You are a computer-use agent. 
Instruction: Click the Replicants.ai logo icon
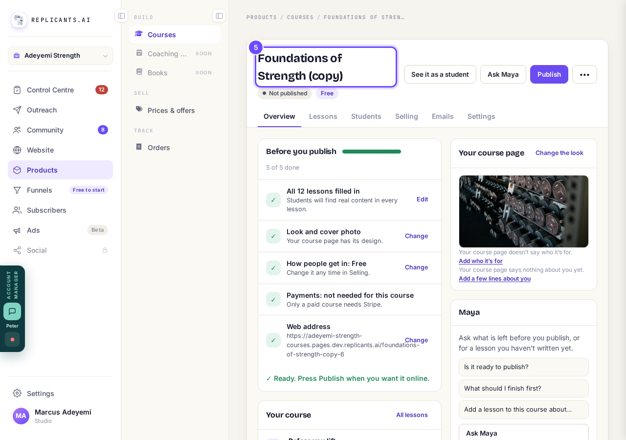19,20
